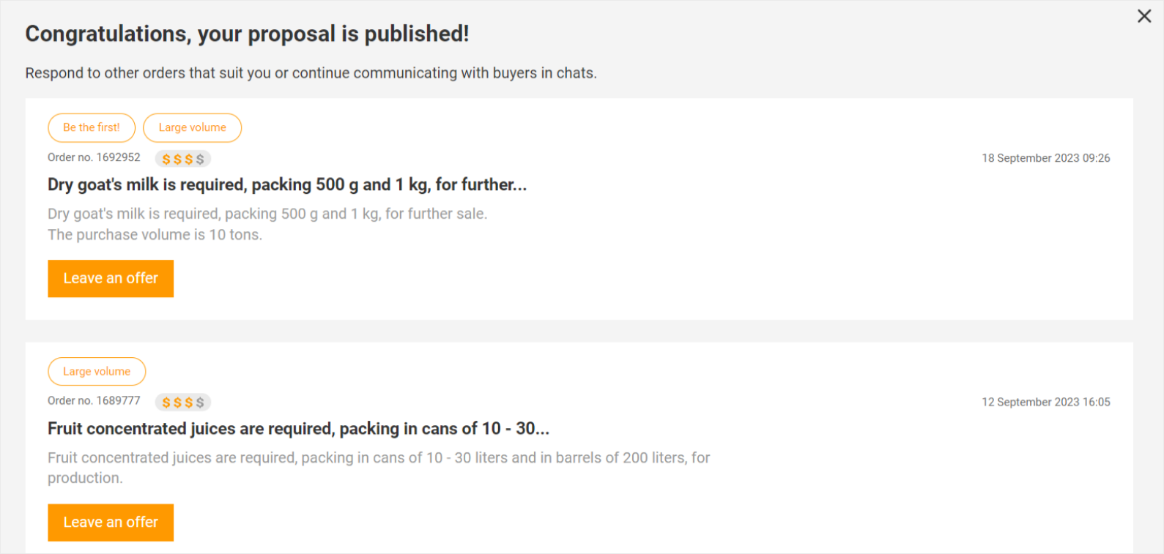Select Large volume tag on fruit juices order
1164x554 pixels.
tap(97, 371)
